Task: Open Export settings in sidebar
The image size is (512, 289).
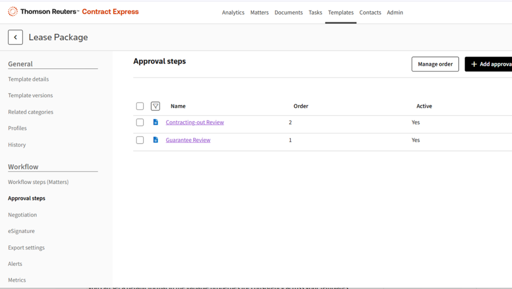Action: coord(26,248)
